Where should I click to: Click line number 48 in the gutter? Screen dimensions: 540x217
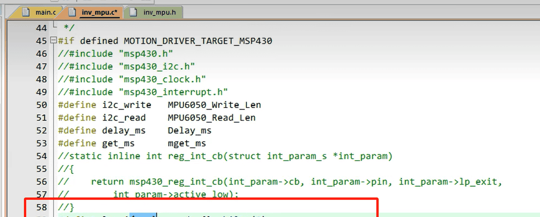(42, 79)
